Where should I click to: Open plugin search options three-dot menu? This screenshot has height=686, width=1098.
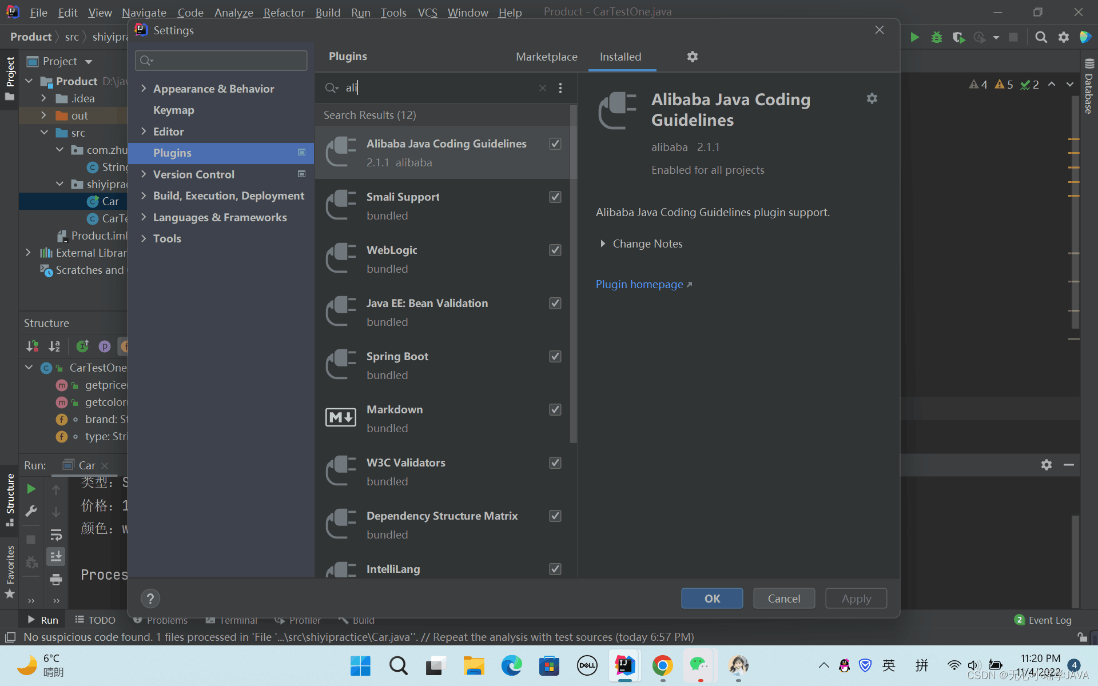coord(560,88)
